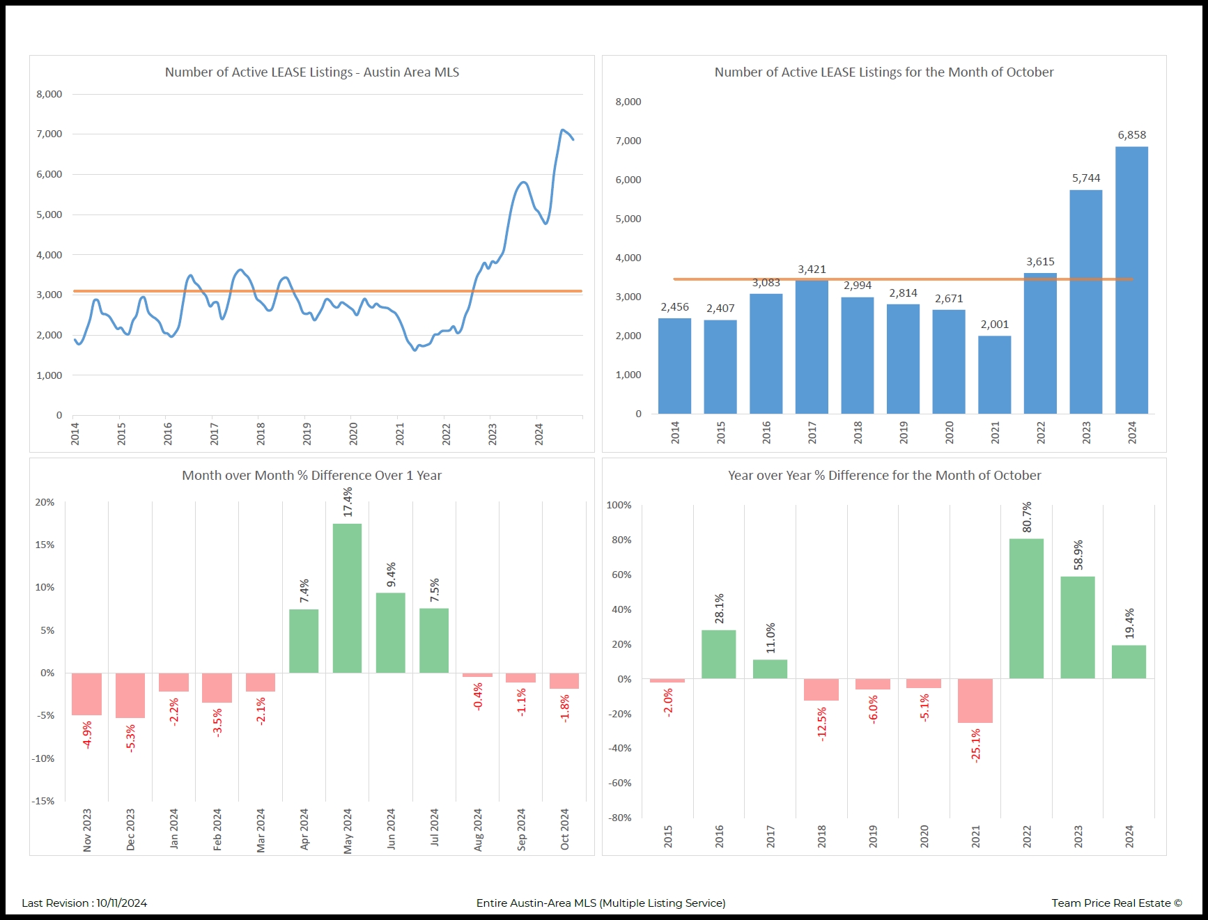Click the 'Oct 2024' axis label

pos(564,829)
